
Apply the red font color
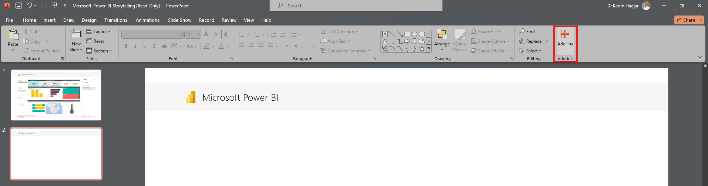pos(221,46)
